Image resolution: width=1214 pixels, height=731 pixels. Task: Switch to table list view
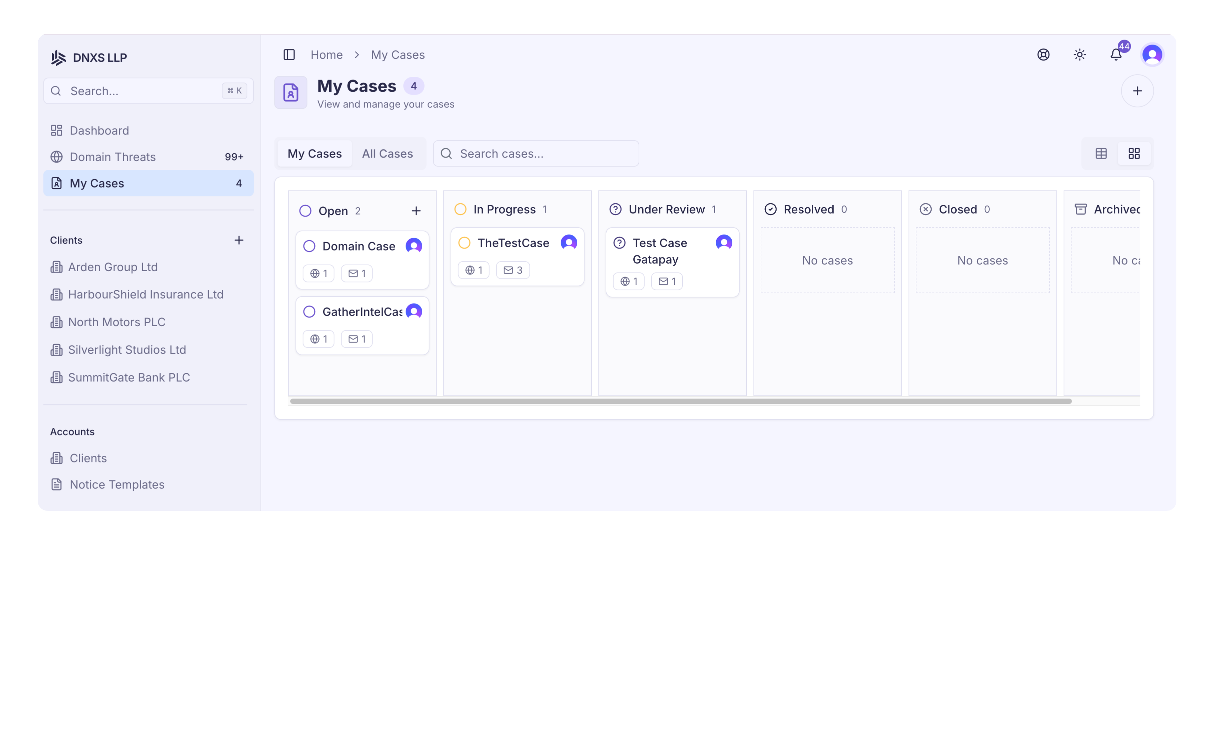[1101, 154]
